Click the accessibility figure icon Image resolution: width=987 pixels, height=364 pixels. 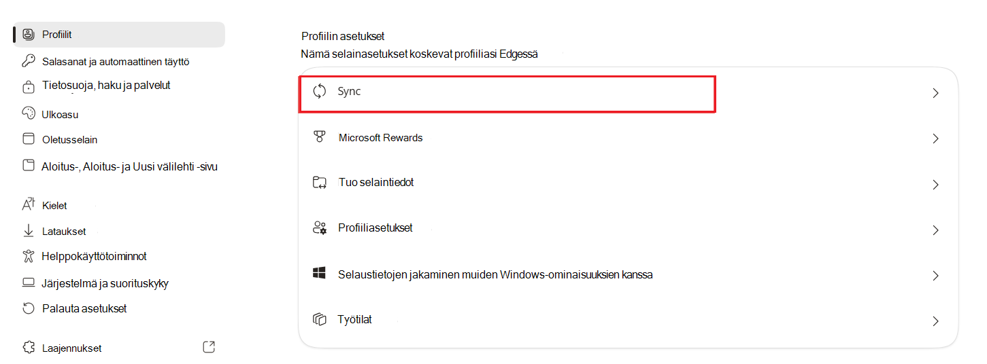point(29,256)
